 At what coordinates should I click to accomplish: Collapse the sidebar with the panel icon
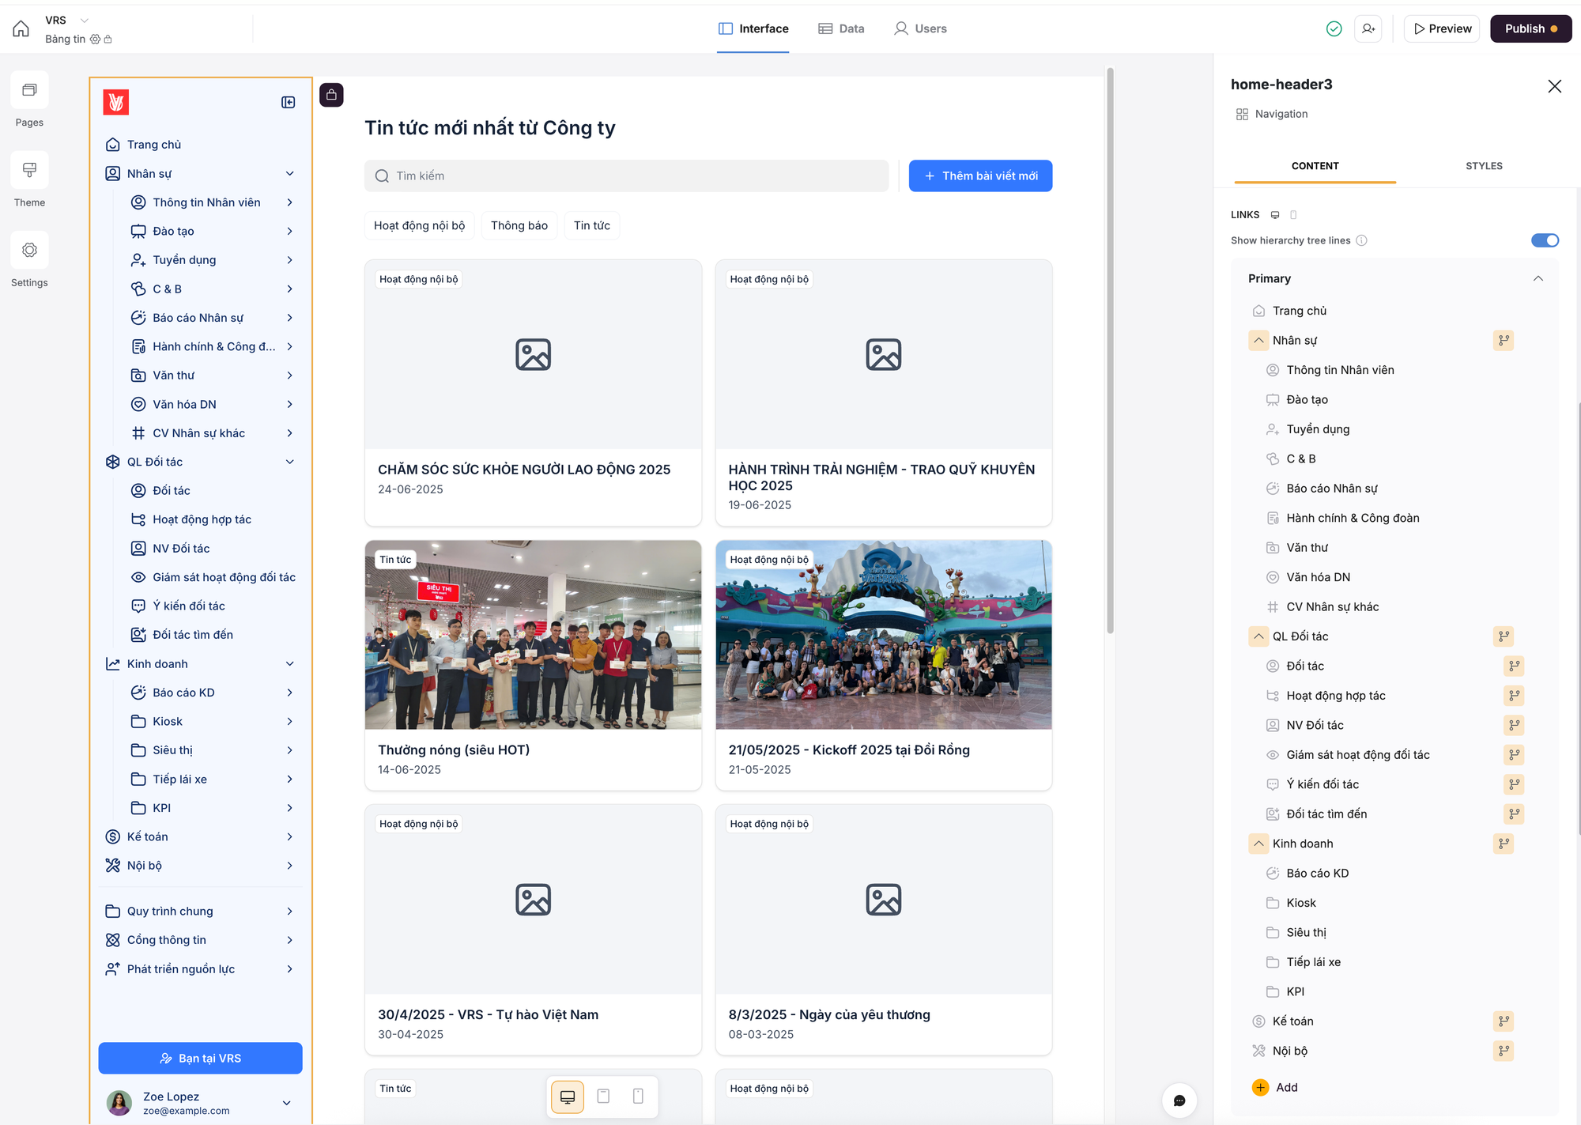point(289,102)
